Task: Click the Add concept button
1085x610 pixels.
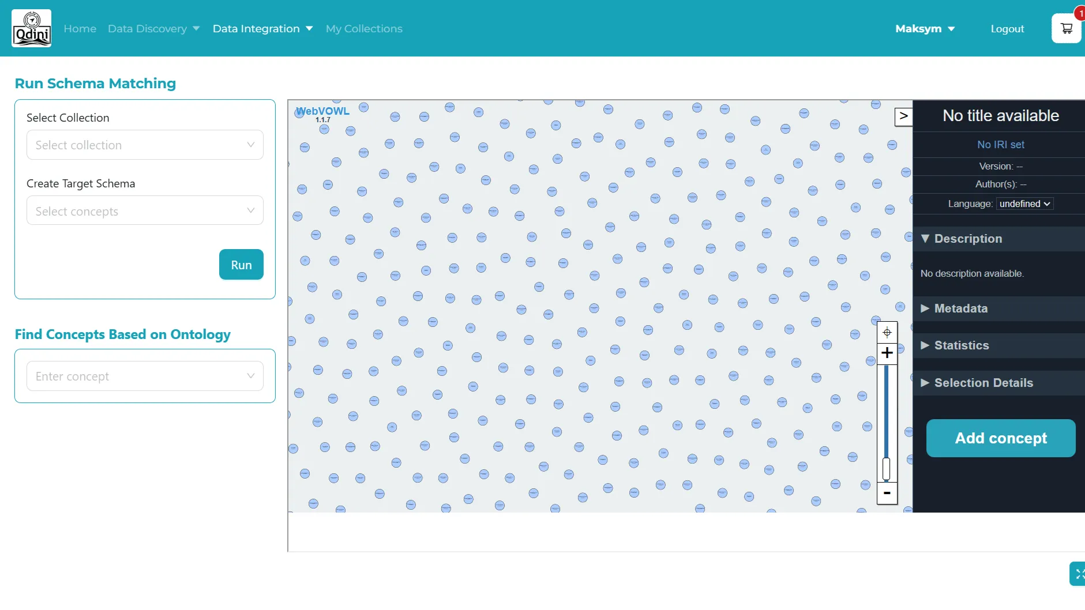Action: coord(1000,438)
